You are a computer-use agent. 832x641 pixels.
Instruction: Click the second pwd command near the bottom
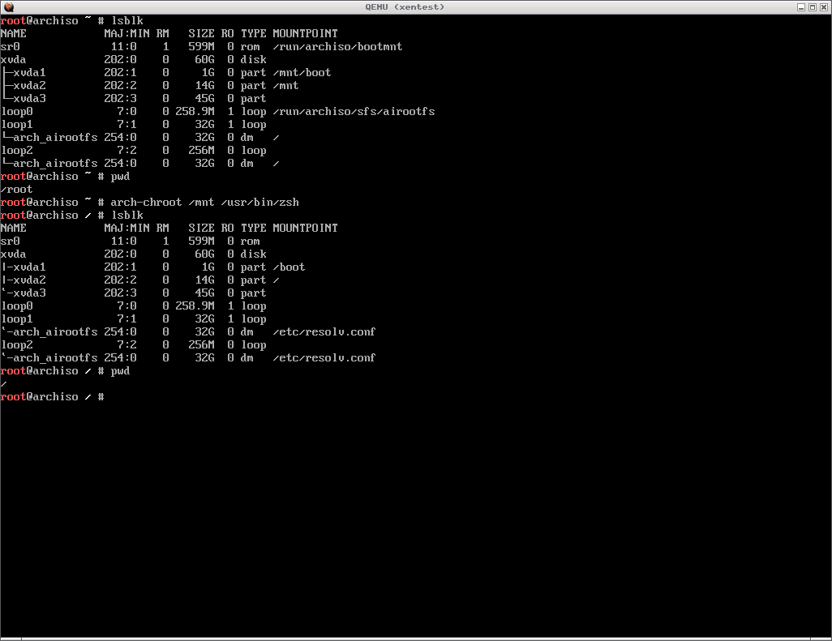pos(120,370)
